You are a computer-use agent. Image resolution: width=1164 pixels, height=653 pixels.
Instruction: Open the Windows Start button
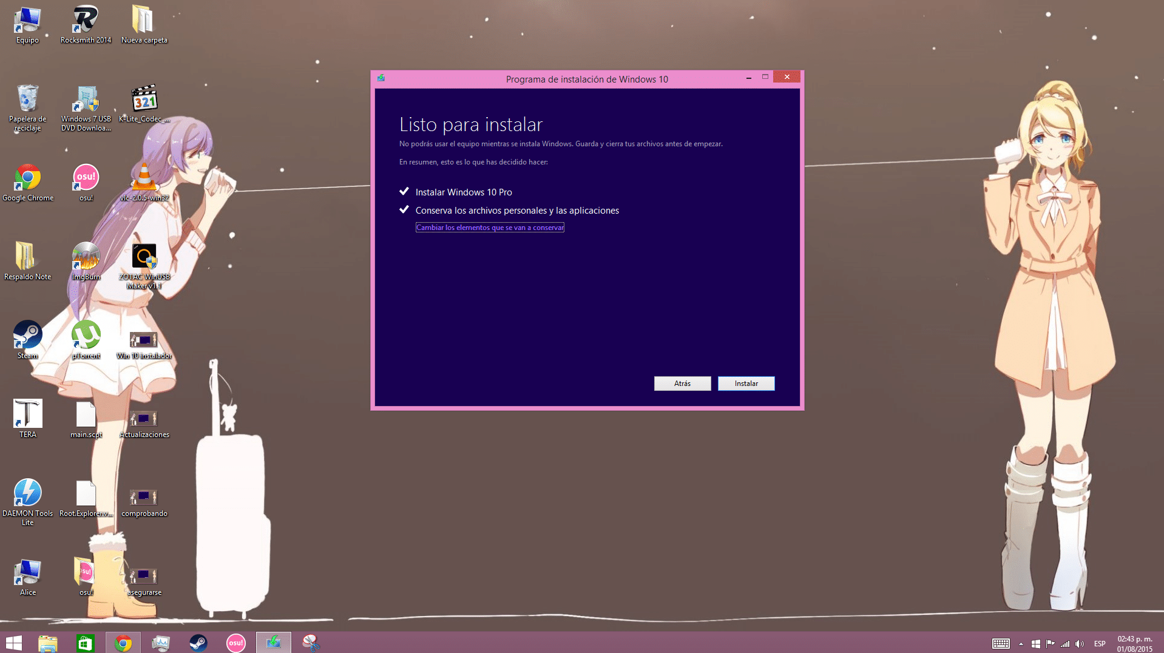14,643
